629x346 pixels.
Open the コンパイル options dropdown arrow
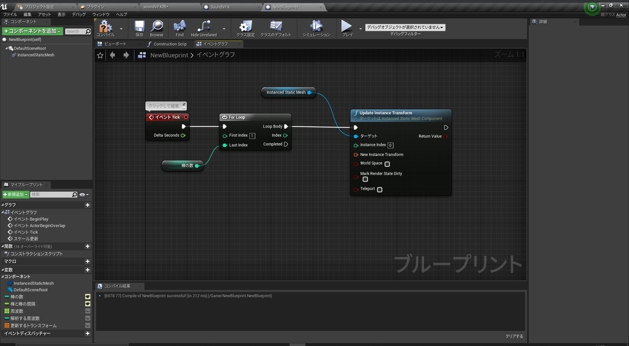[121, 28]
